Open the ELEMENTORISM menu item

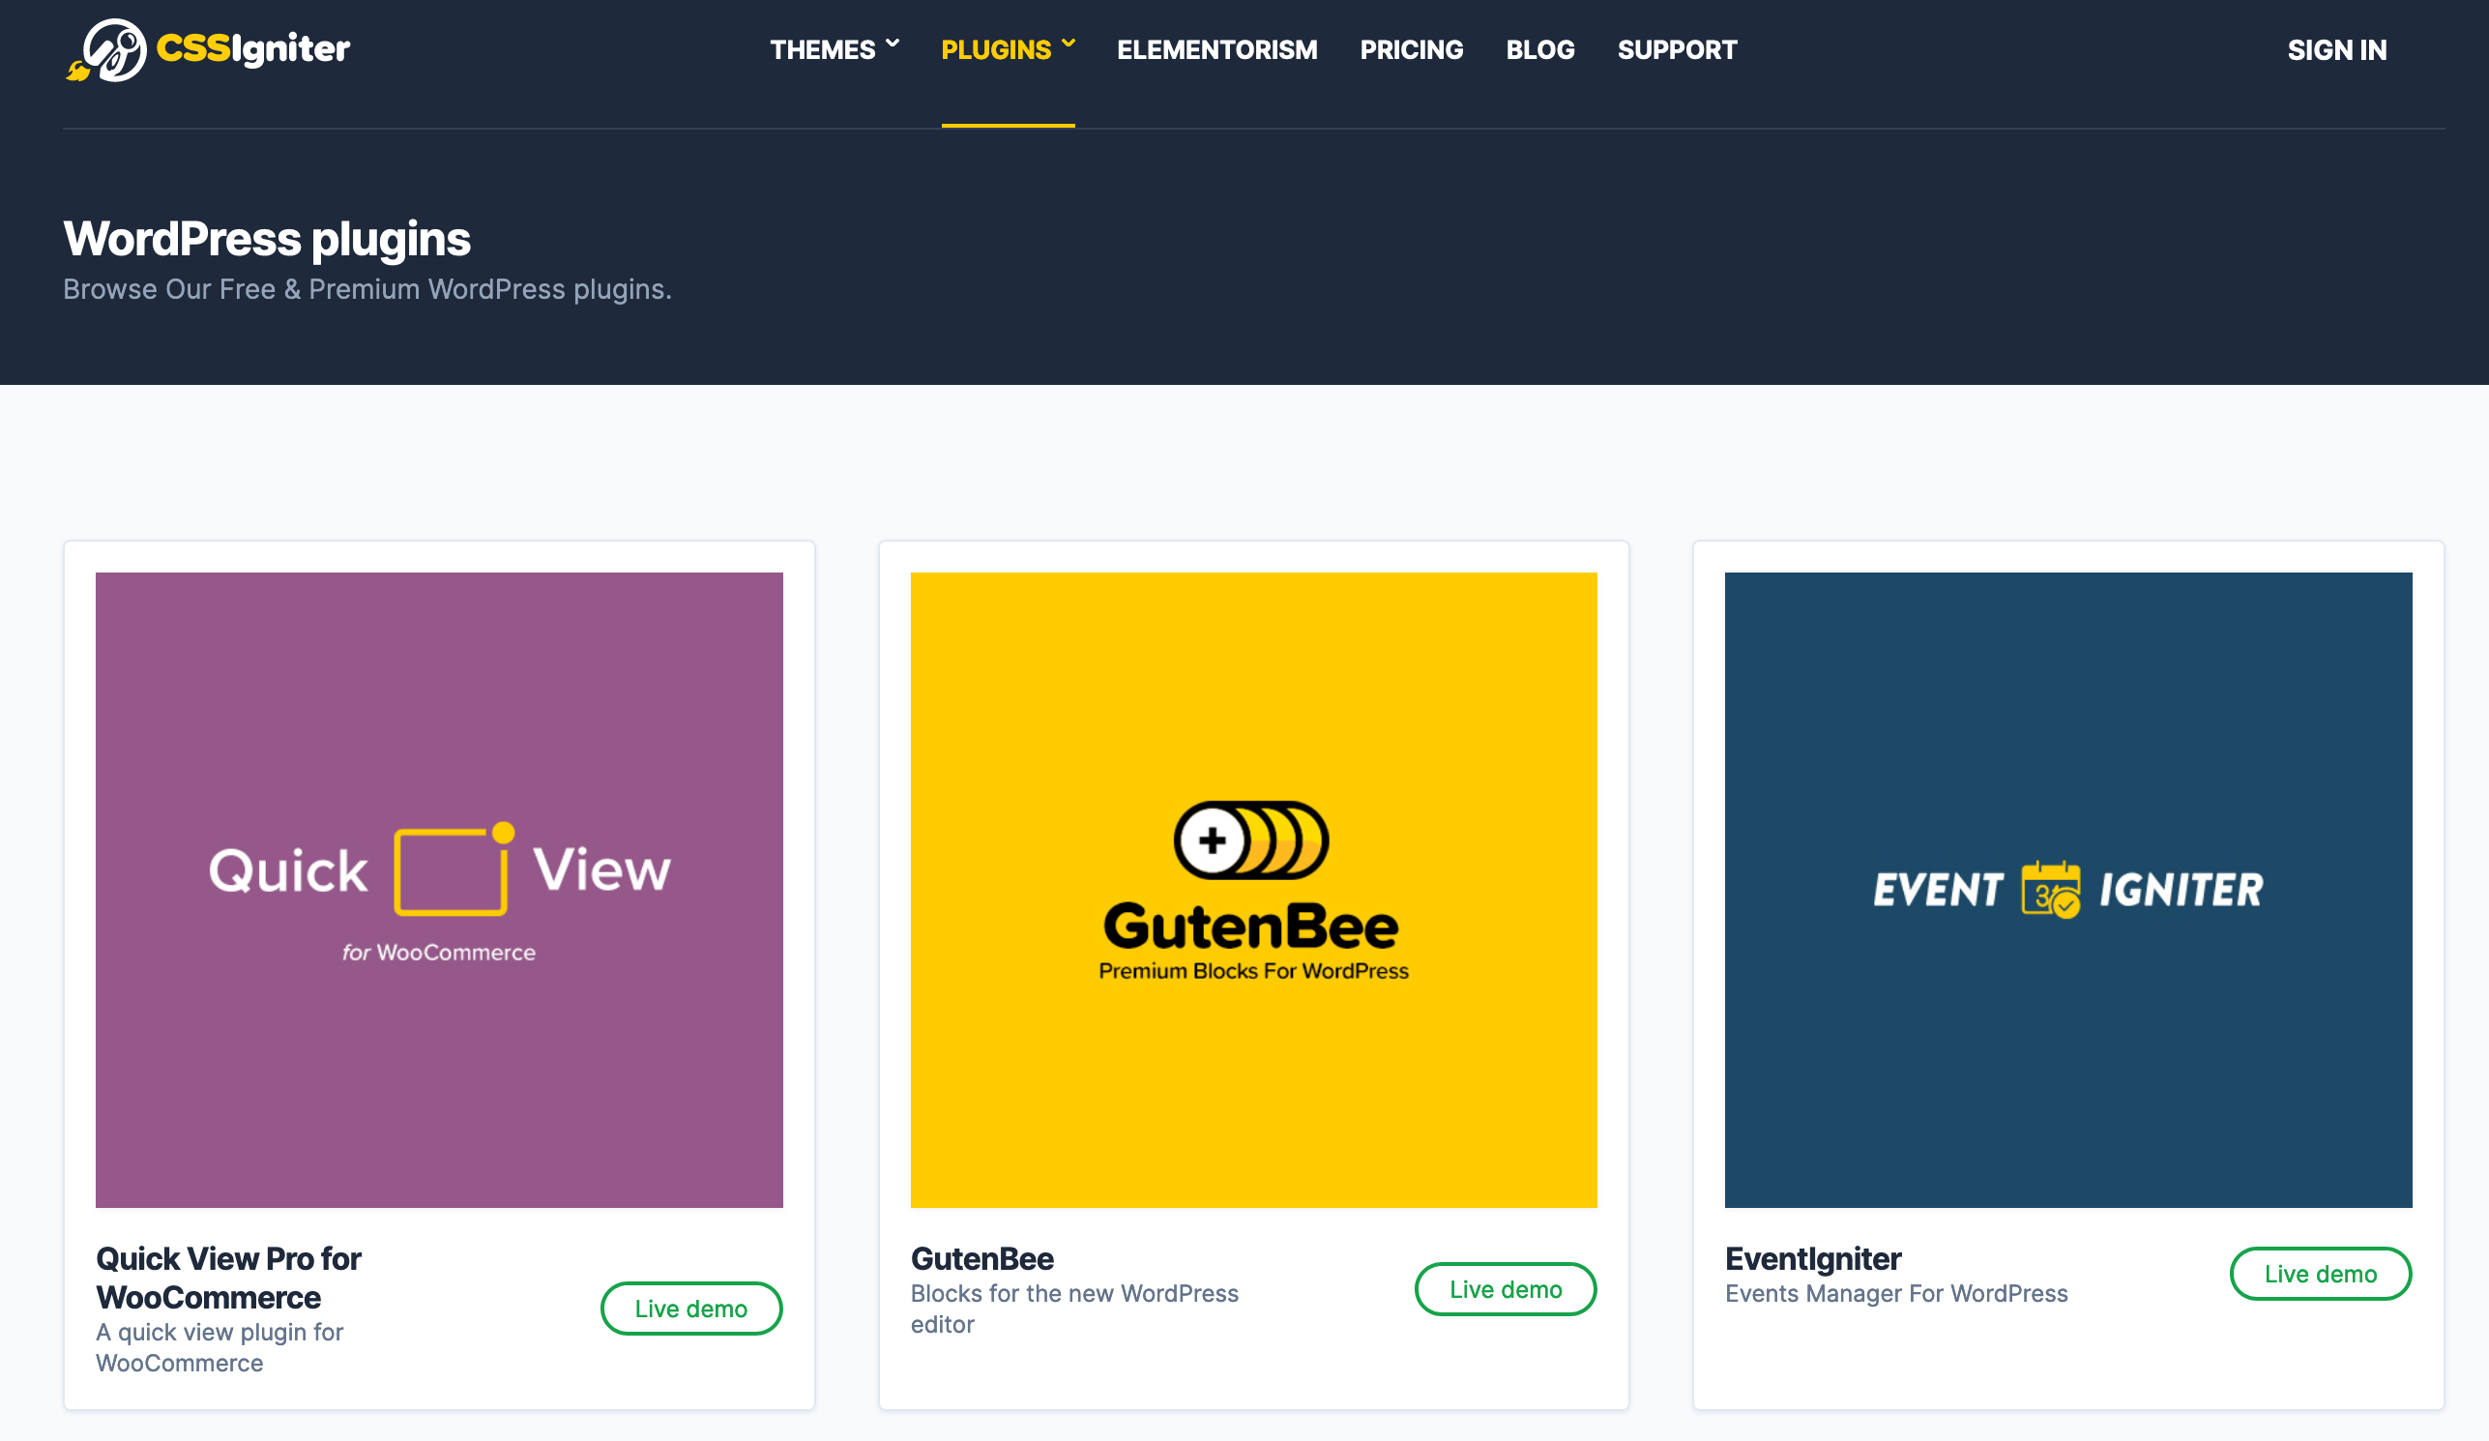(1216, 49)
